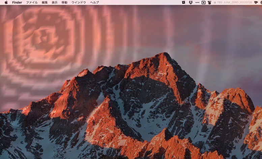Open the ヘルプ menu

(94, 2)
